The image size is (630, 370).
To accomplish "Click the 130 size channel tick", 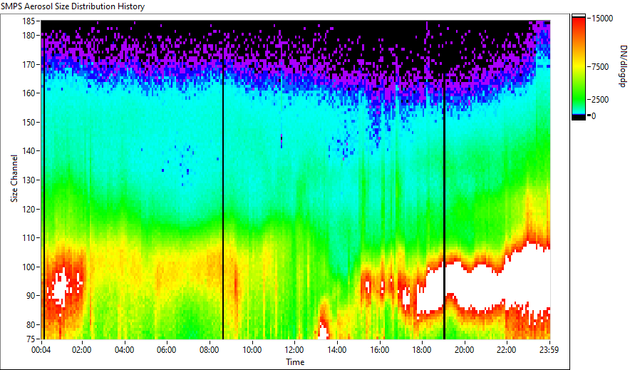I will [28, 180].
